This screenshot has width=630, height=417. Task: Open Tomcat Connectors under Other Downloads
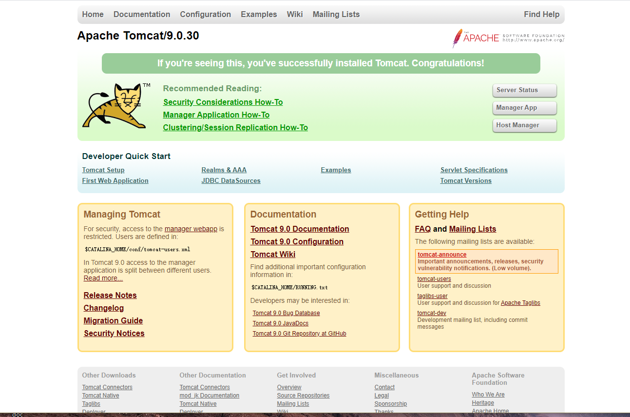tap(107, 387)
